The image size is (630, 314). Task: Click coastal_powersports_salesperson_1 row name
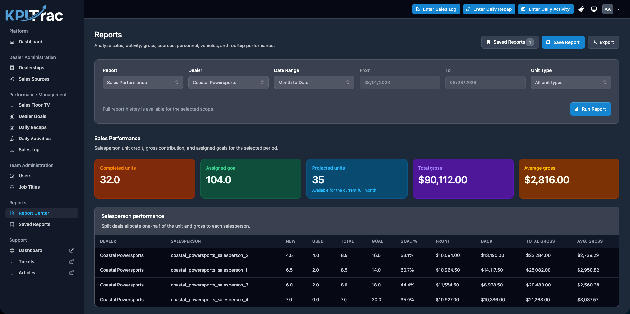click(x=209, y=270)
